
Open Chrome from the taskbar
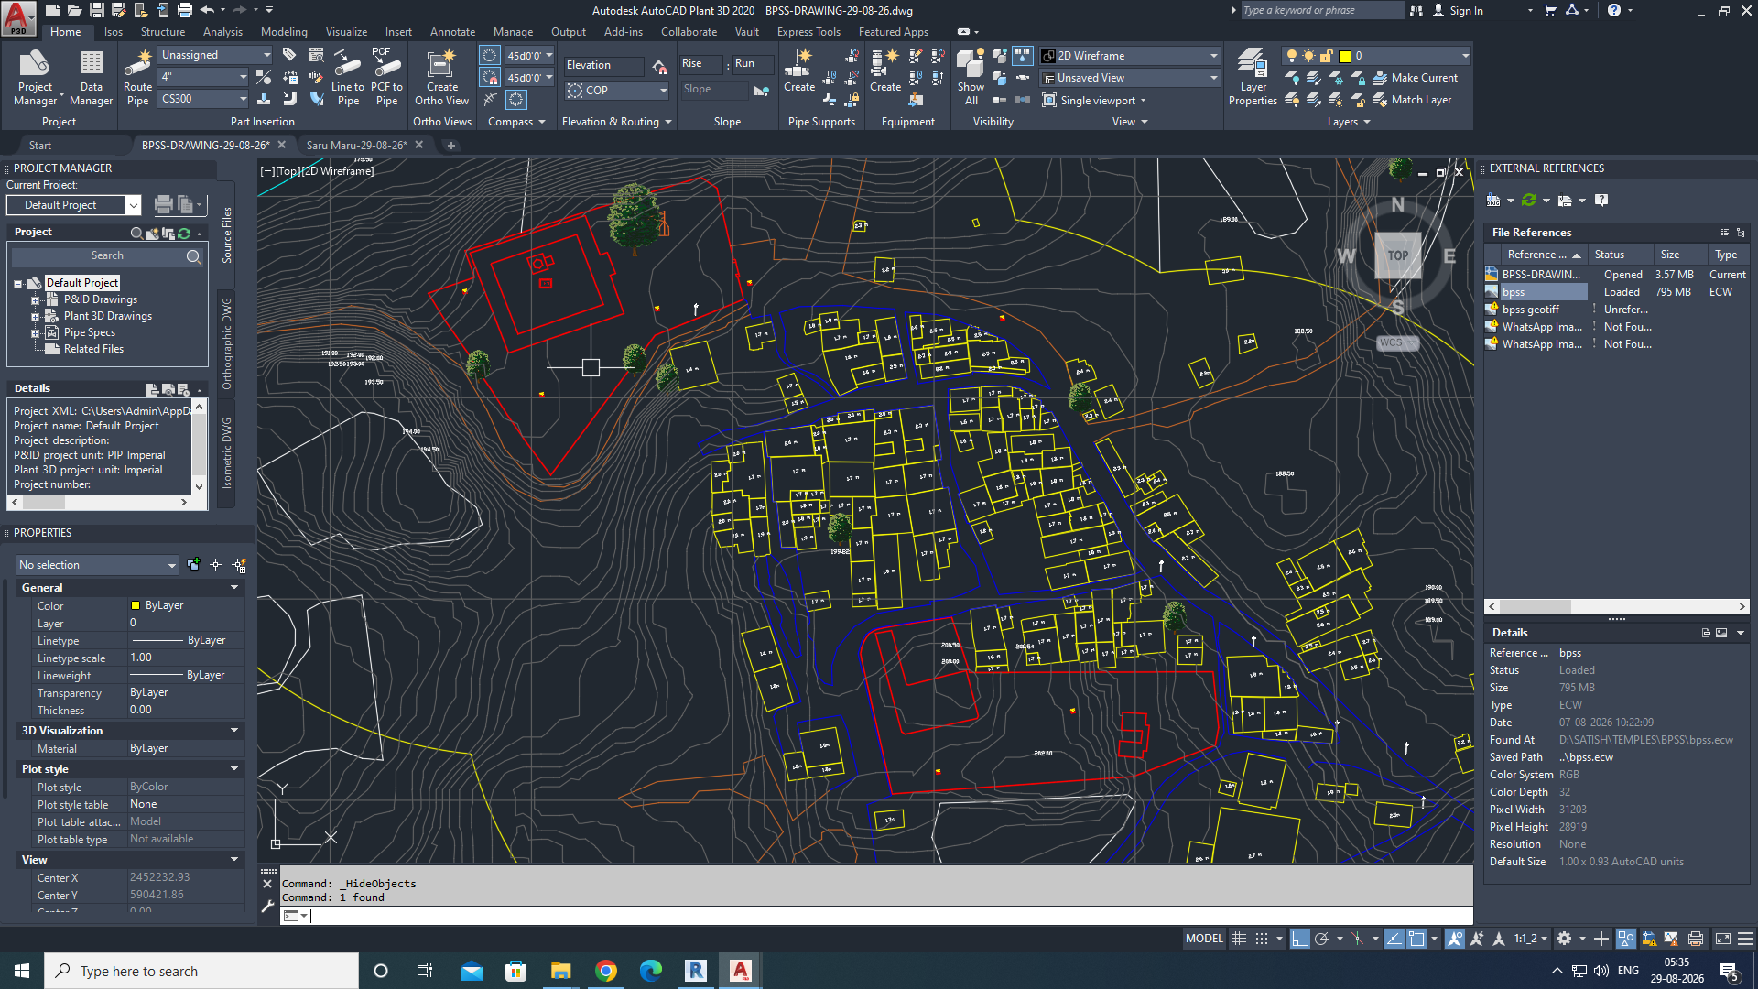[x=606, y=971]
